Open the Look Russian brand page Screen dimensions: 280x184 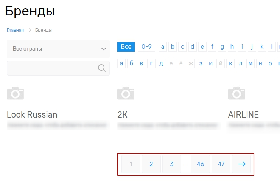tap(32, 114)
